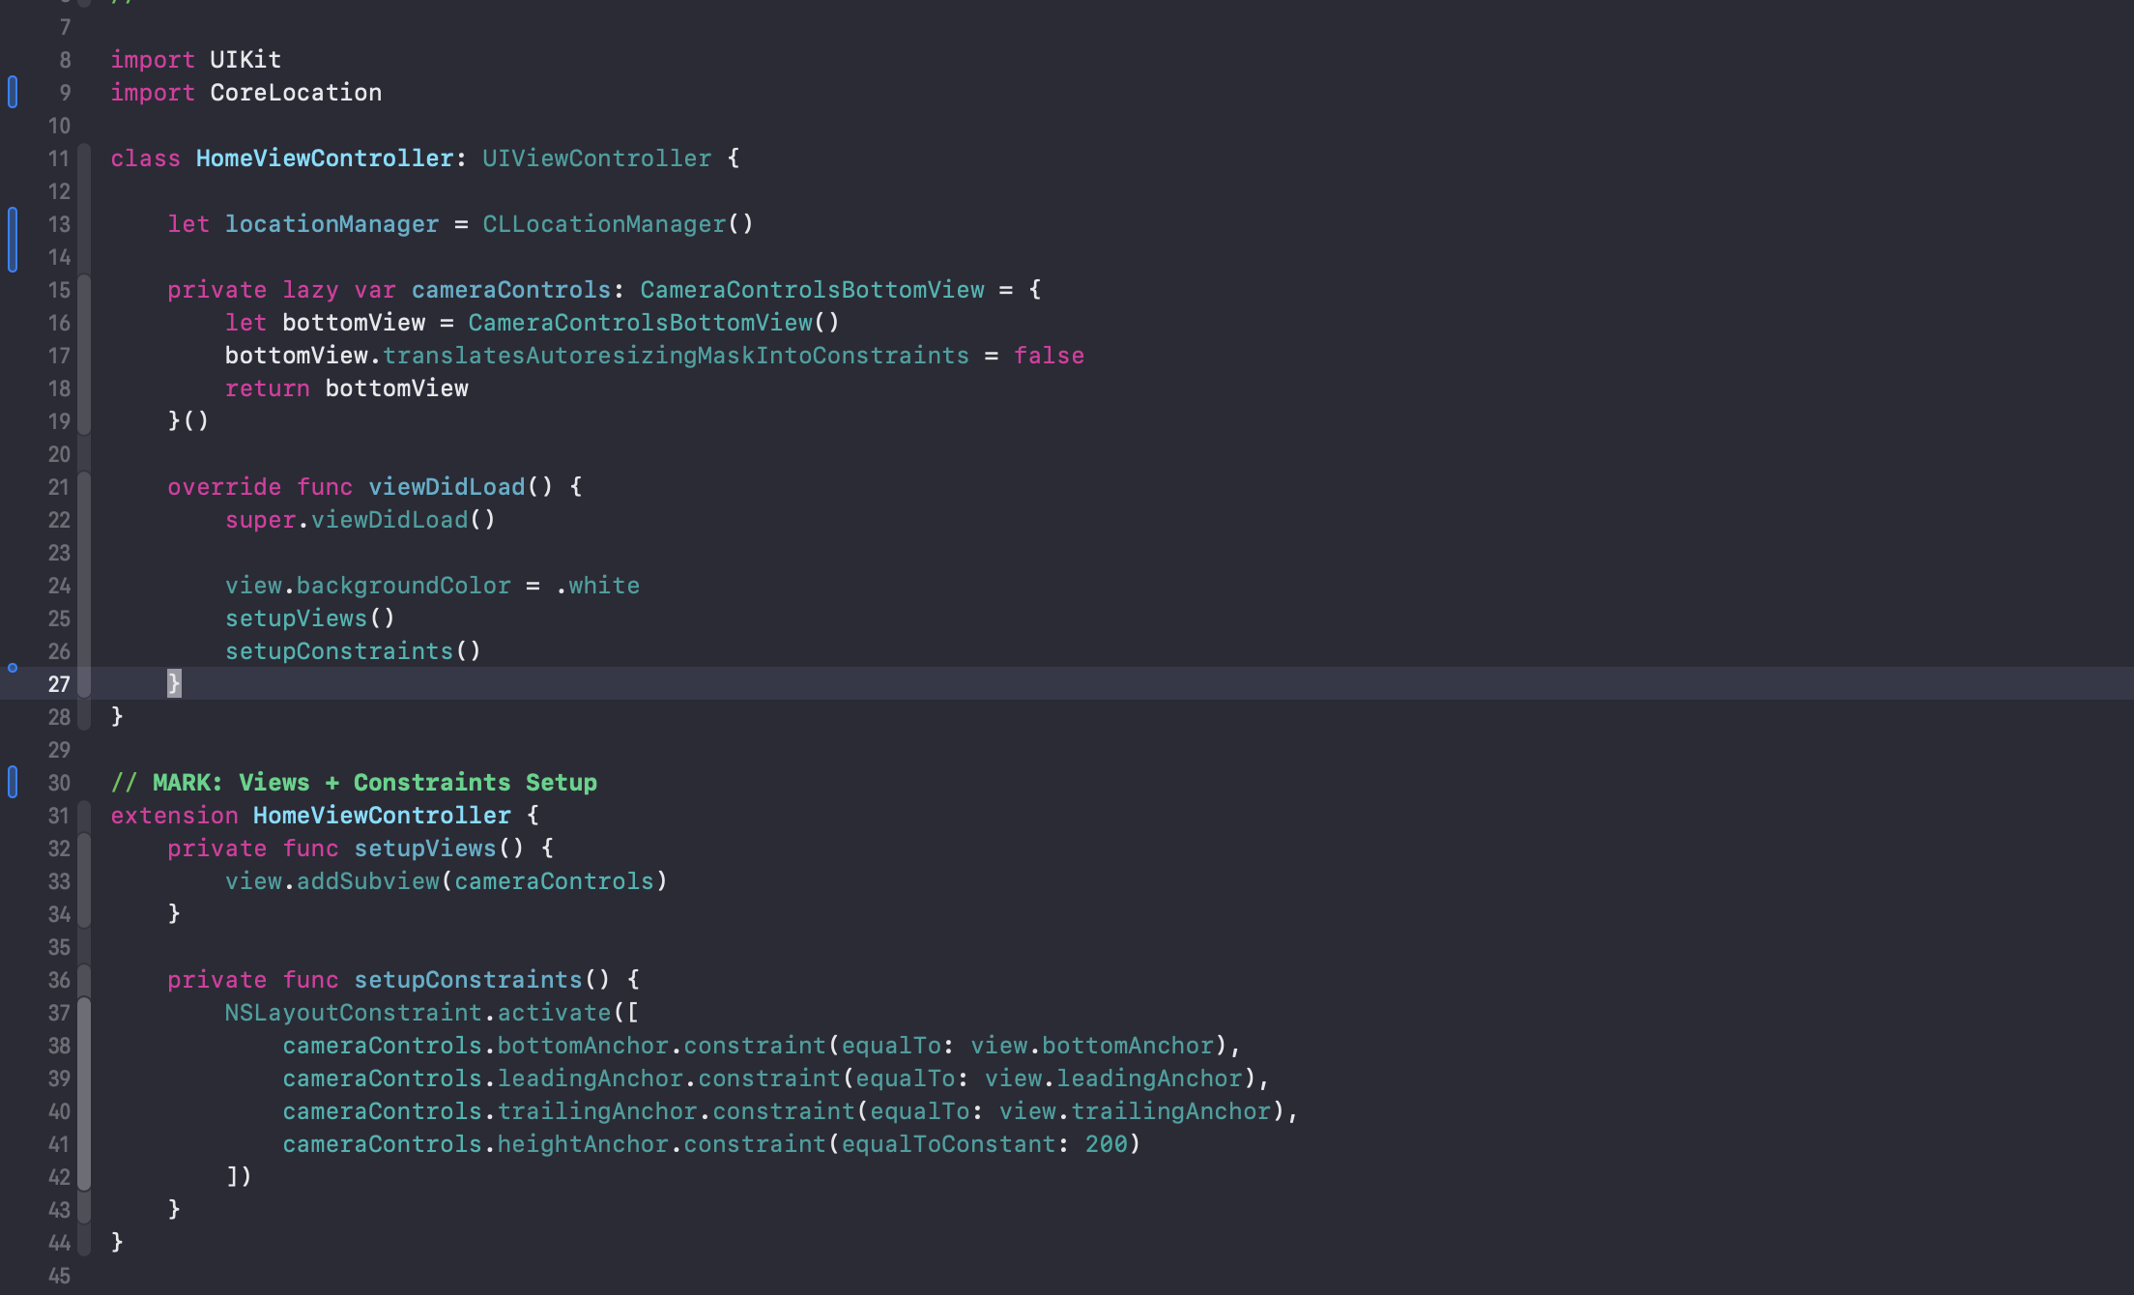Click the source control change bar at lines 13–14

pos(13,240)
